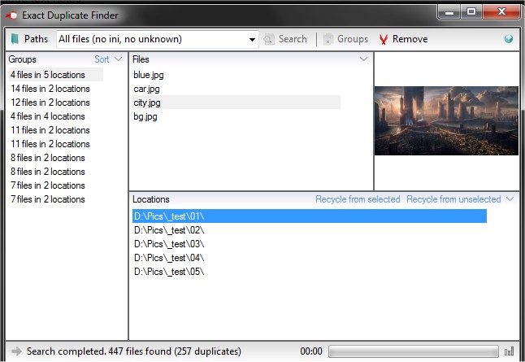525x362 pixels.
Task: Select file blue.jpg
Action: (149, 75)
